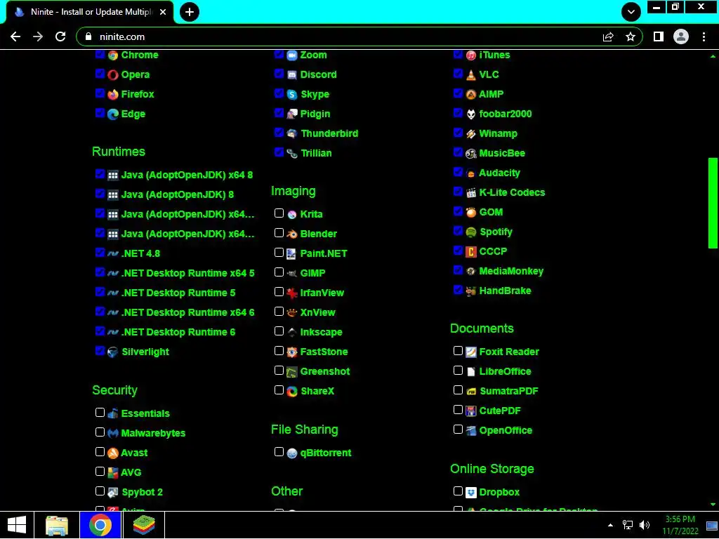Click the Edge browser icon
The height and width of the screenshot is (539, 719).
pyautogui.click(x=113, y=114)
